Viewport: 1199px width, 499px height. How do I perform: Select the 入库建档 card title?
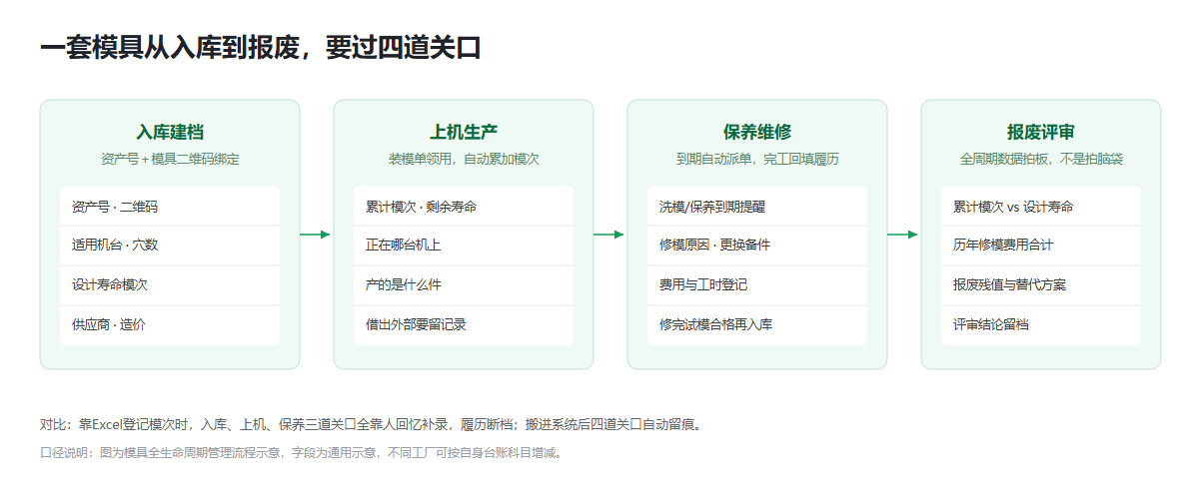click(170, 133)
